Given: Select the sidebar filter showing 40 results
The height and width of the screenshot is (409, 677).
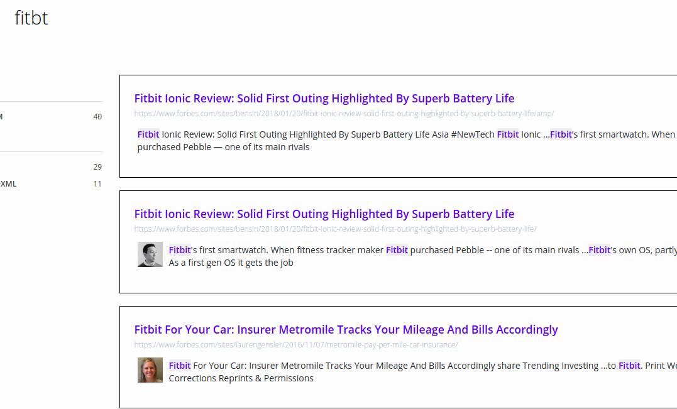Looking at the screenshot, I should 50,116.
